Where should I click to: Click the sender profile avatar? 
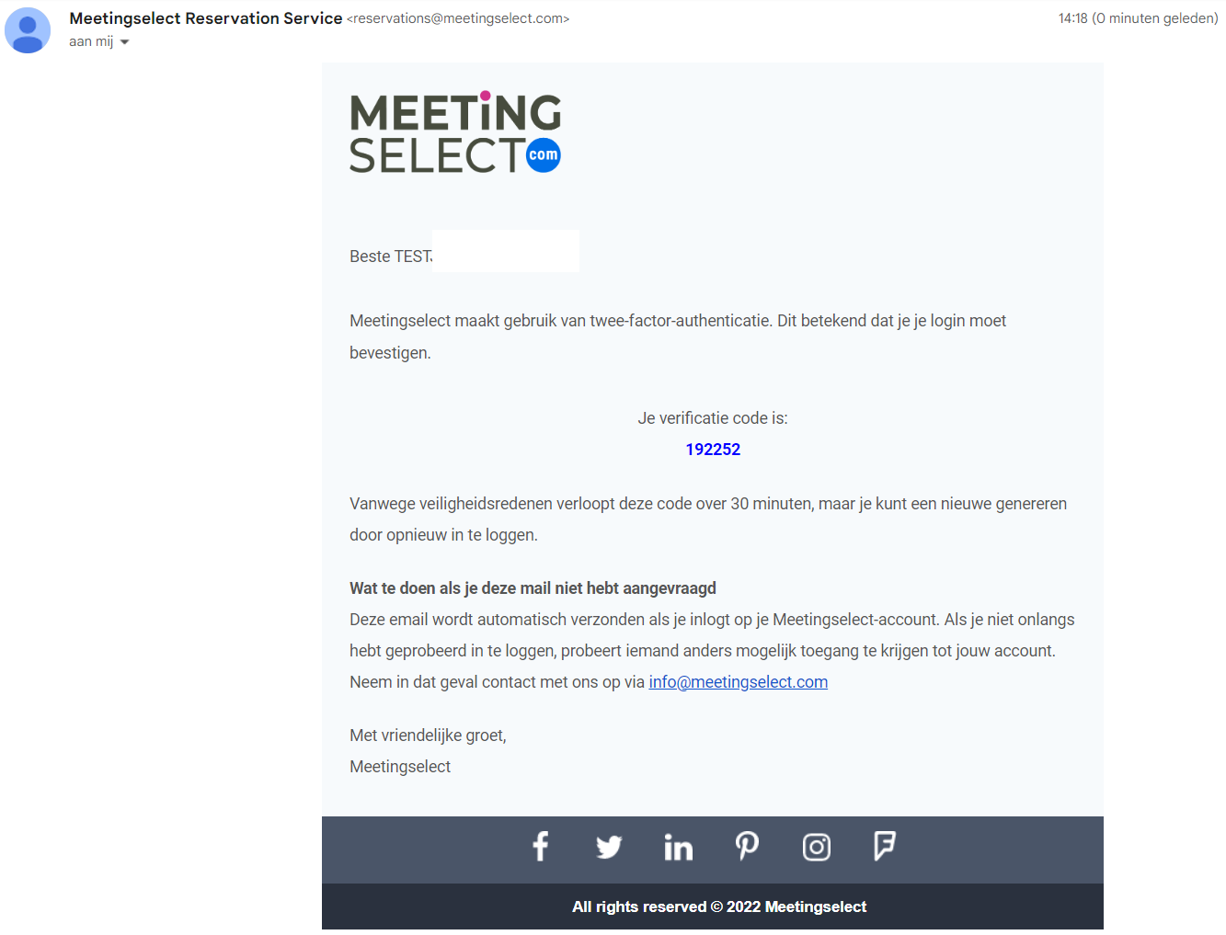coord(28,30)
